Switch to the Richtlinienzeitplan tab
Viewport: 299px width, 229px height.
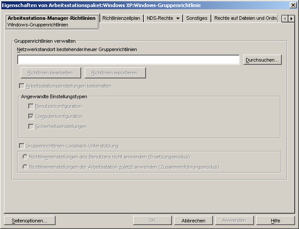click(121, 18)
